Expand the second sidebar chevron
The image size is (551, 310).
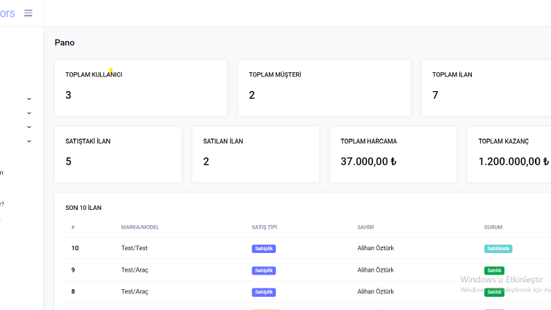coord(29,113)
